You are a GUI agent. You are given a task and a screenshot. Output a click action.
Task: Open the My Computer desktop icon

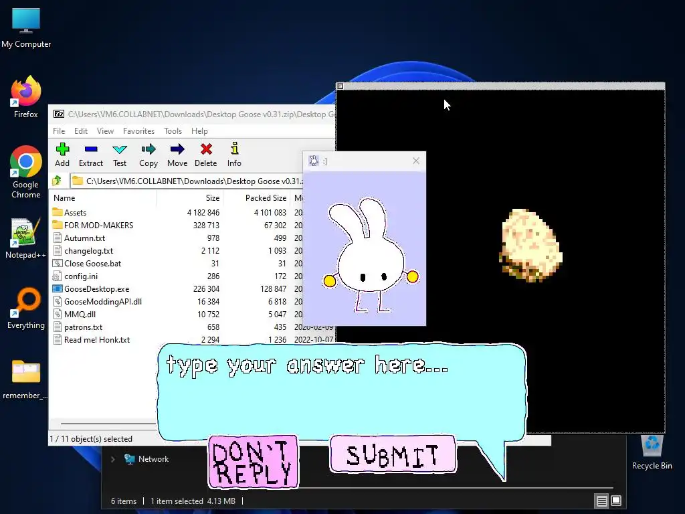coord(26,28)
